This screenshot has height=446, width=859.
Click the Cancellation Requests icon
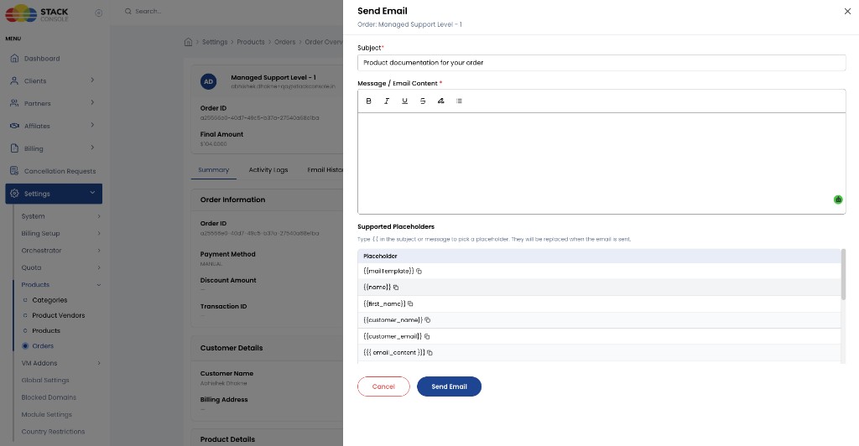(x=15, y=171)
